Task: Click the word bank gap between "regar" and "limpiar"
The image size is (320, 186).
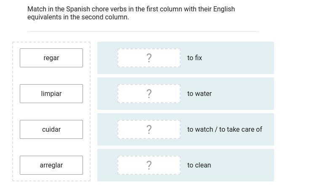Action: pyautogui.click(x=51, y=76)
